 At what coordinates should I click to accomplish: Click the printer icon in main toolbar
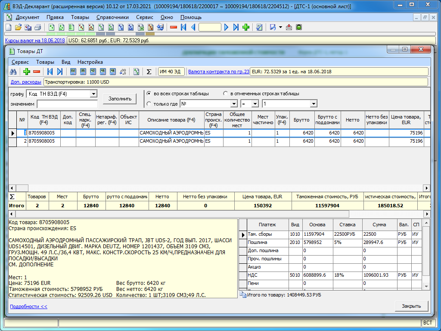38,27
